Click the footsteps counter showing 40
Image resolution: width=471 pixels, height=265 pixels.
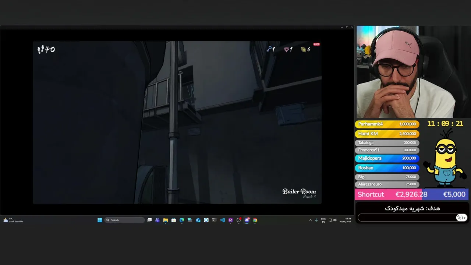click(46, 49)
